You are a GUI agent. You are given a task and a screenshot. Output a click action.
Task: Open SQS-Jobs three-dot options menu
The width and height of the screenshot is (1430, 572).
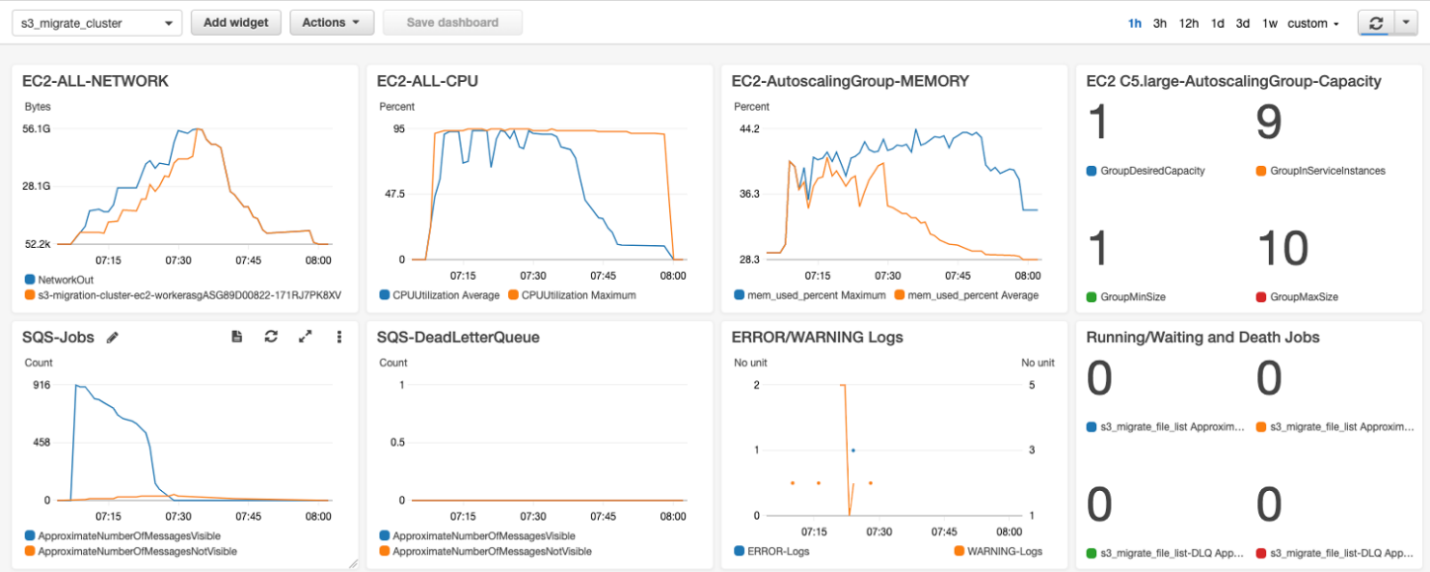pyautogui.click(x=339, y=337)
